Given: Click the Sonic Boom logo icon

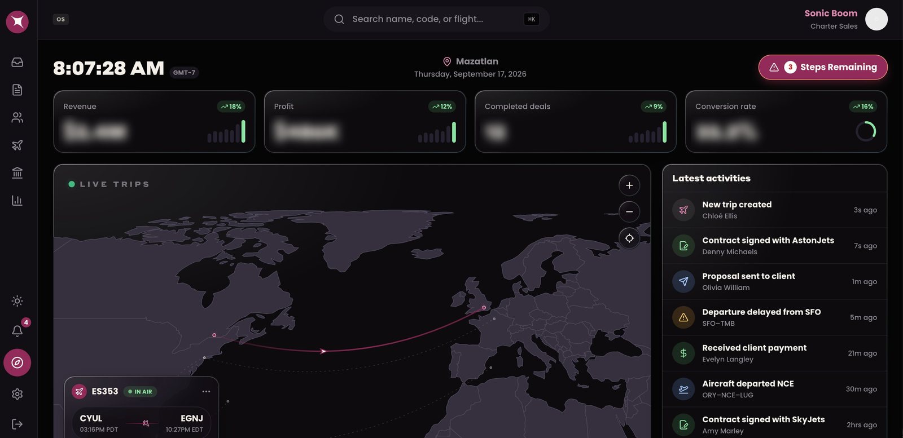Looking at the screenshot, I should tap(17, 22).
